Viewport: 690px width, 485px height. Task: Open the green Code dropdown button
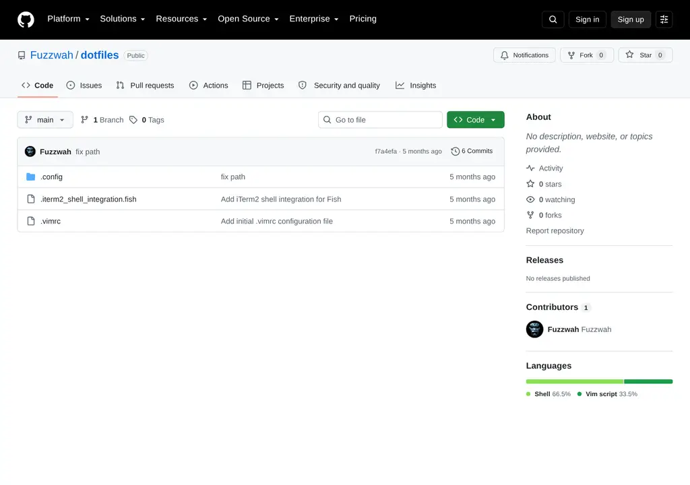click(475, 120)
